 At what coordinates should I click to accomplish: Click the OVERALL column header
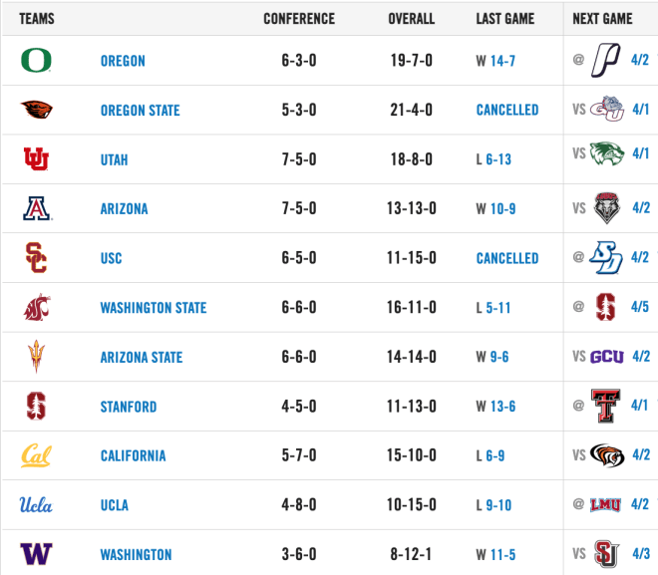coord(411,19)
